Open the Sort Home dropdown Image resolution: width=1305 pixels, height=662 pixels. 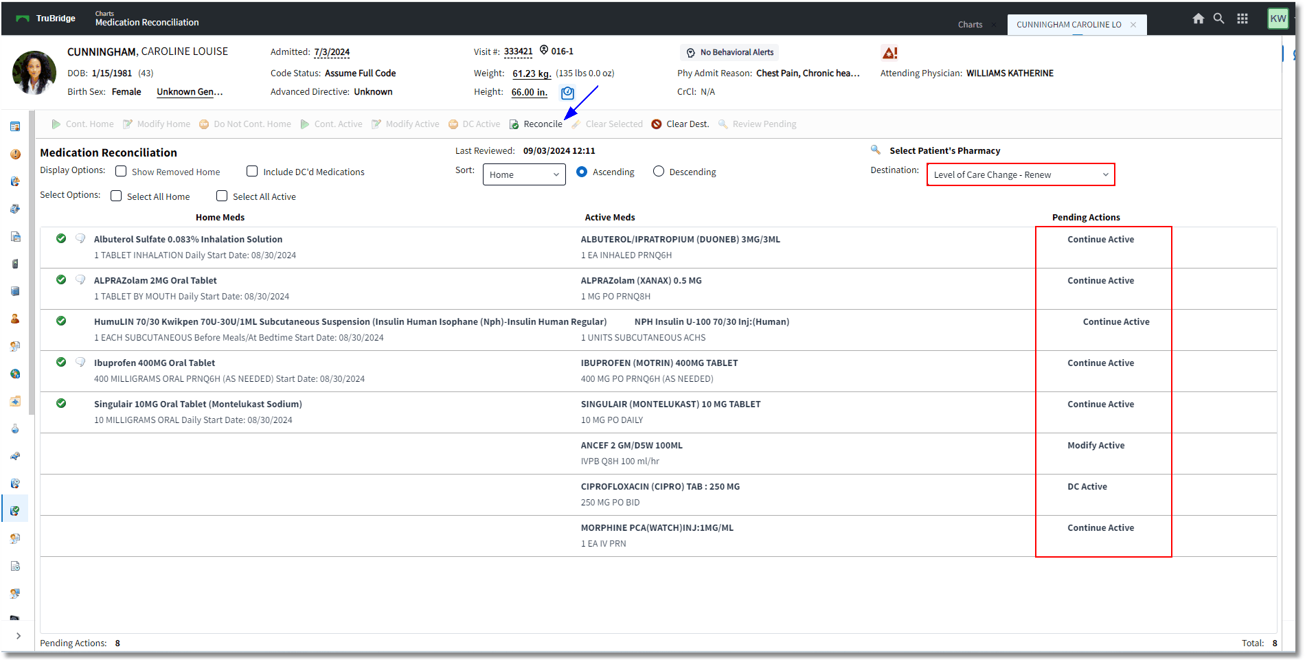[x=524, y=174]
